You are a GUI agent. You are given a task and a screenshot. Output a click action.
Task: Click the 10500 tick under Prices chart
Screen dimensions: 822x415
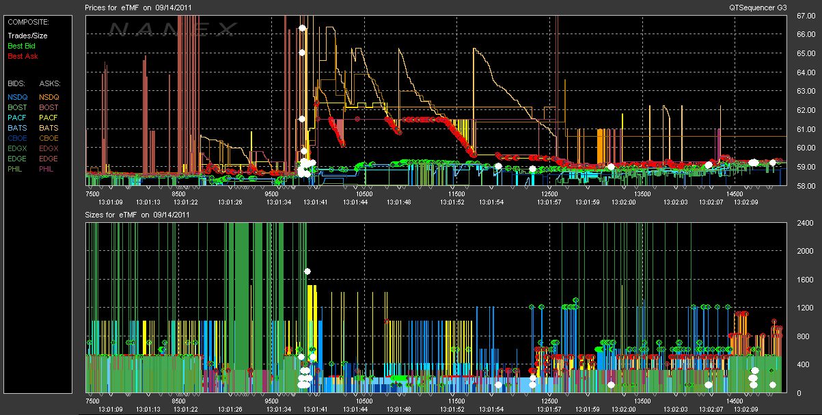[x=364, y=194]
